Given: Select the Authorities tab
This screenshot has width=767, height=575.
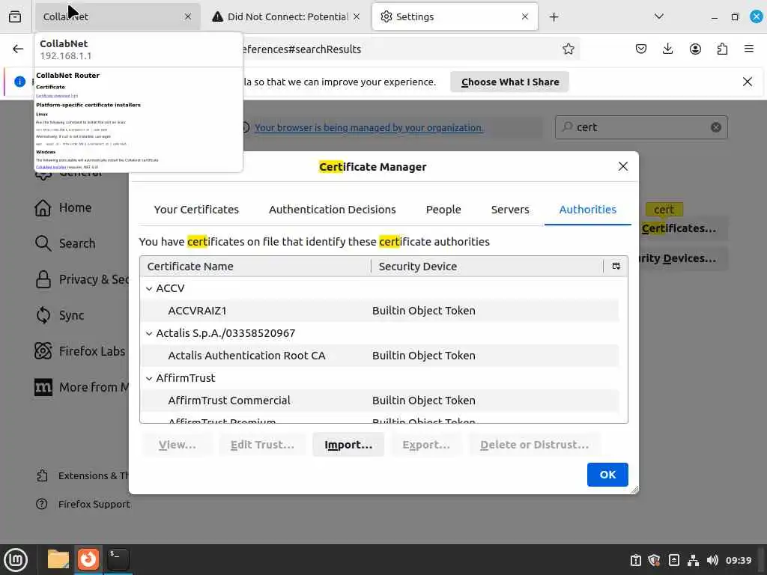Looking at the screenshot, I should (587, 210).
